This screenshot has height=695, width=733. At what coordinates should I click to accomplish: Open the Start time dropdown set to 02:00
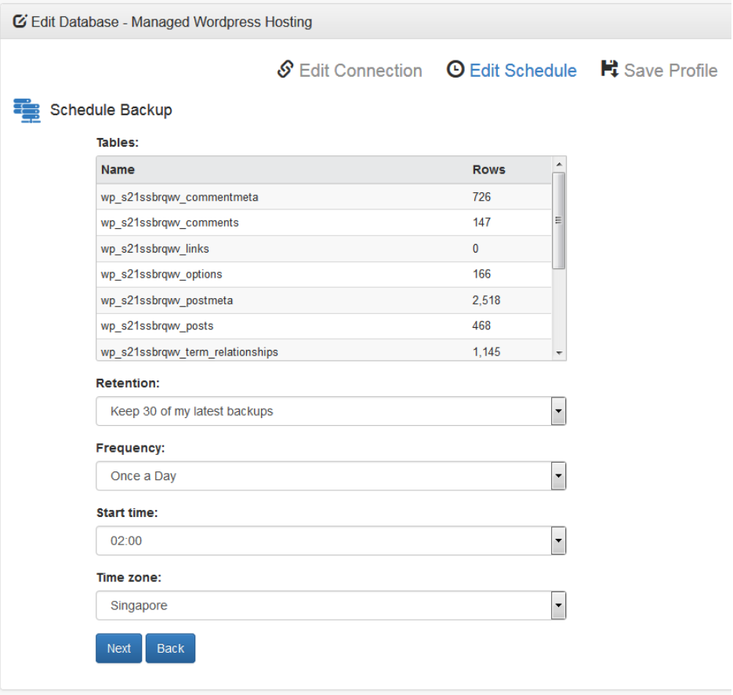tap(331, 540)
